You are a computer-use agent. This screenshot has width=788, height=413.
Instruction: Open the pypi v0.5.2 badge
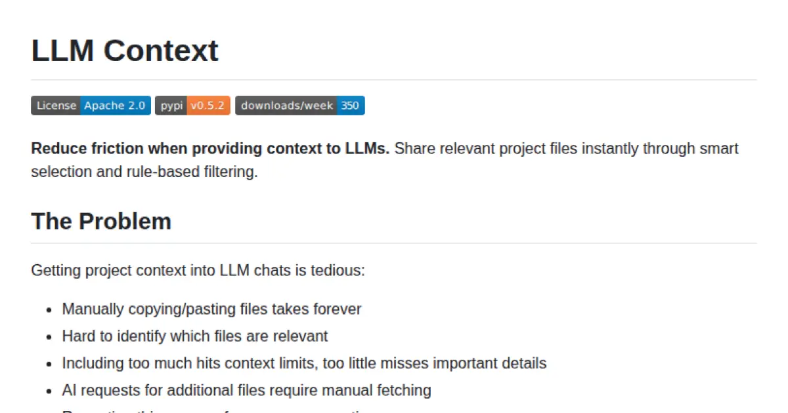tap(192, 106)
